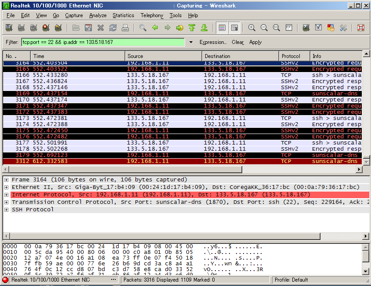Open the File menu
The width and height of the screenshot is (371, 286).
coord(11,15)
